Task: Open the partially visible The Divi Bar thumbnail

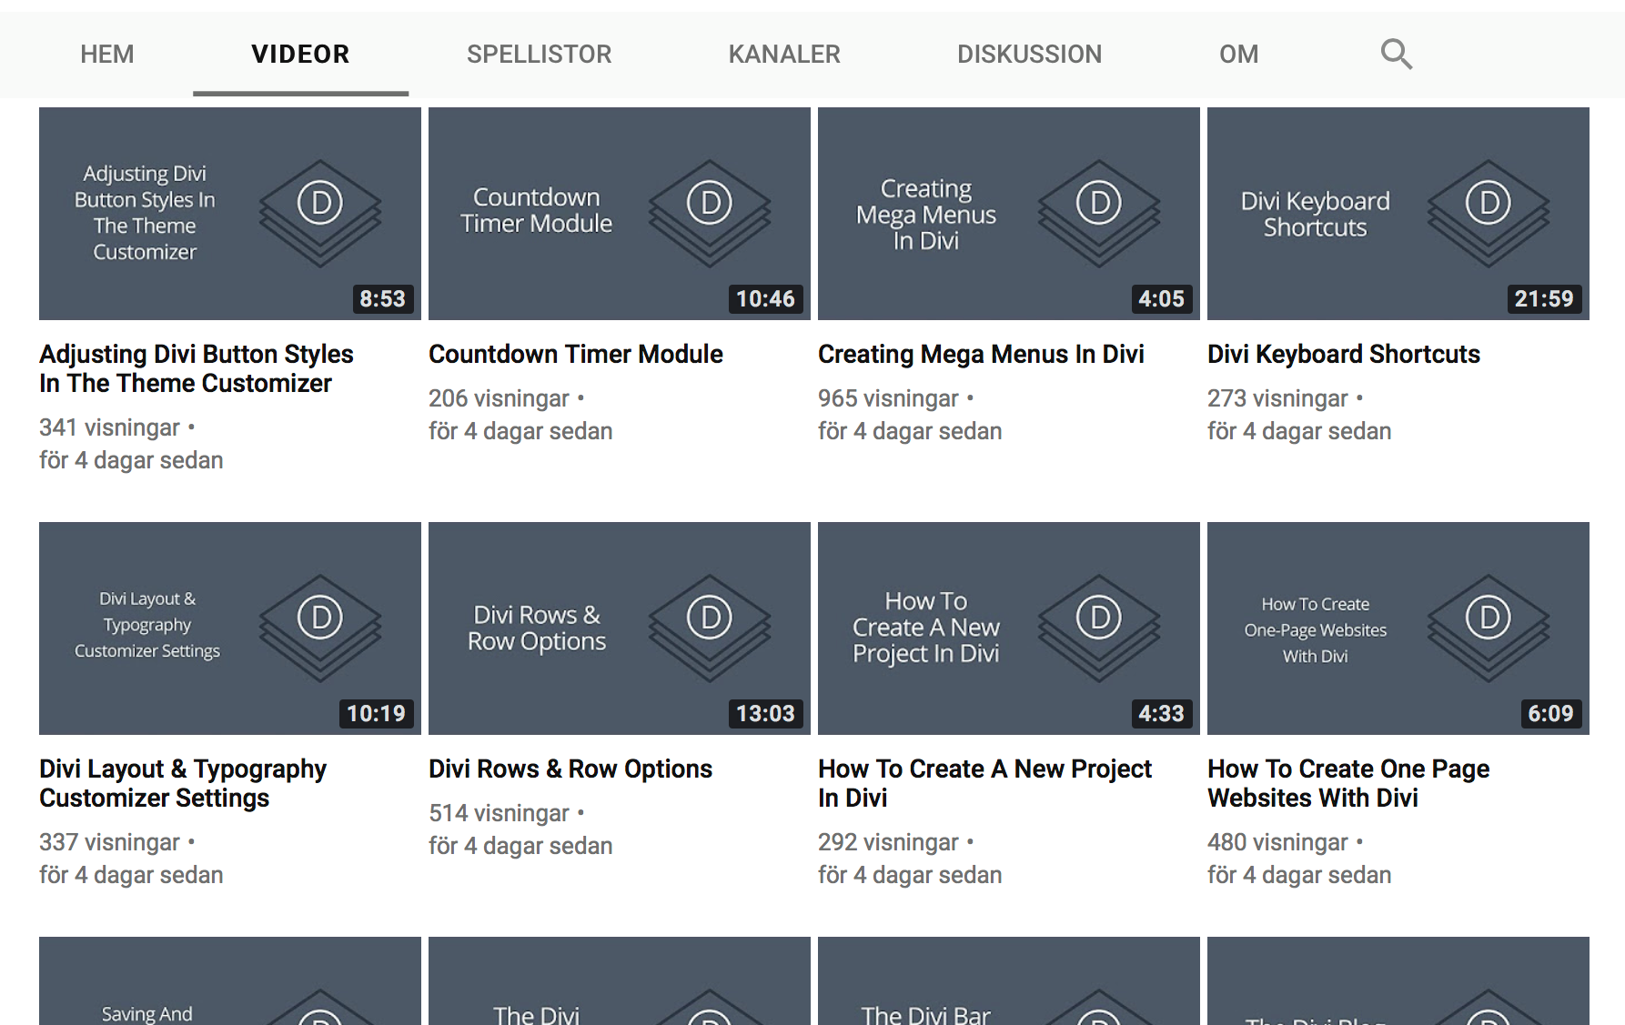Action: (1009, 981)
